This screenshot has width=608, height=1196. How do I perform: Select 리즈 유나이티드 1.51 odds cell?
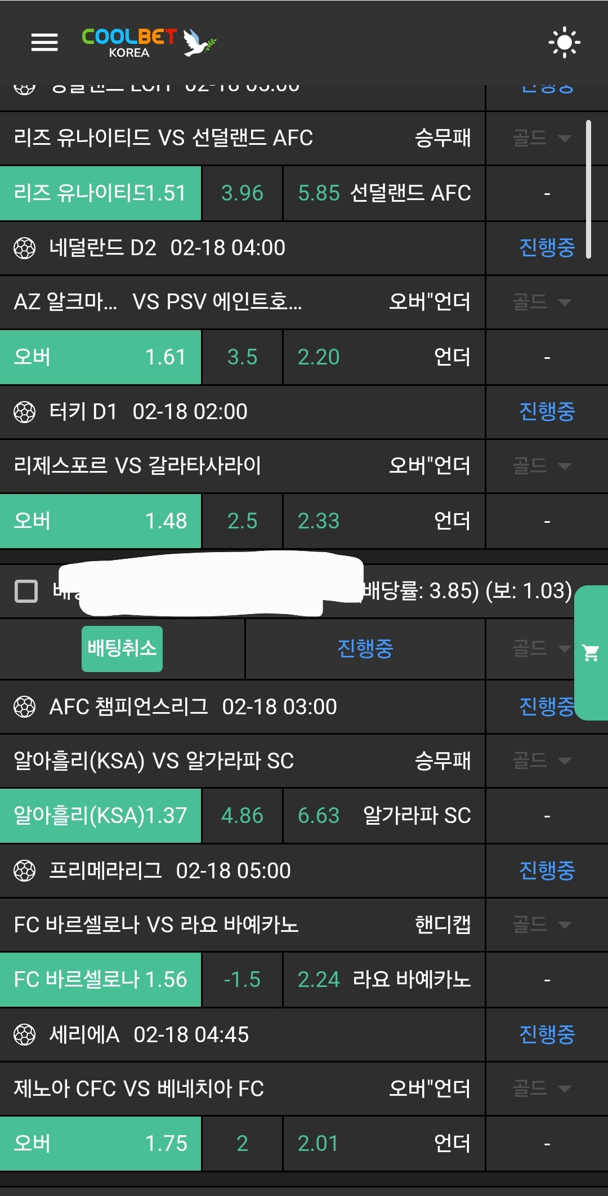point(100,193)
